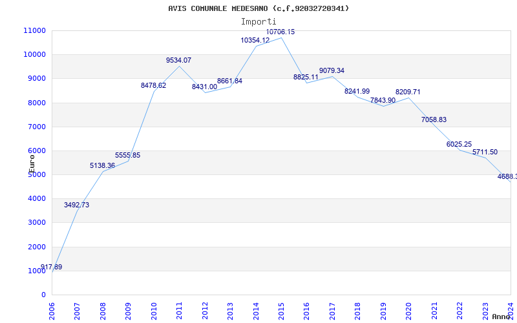The height and width of the screenshot is (323, 517).
Task: Click the data label 8825.11
Action: point(306,77)
